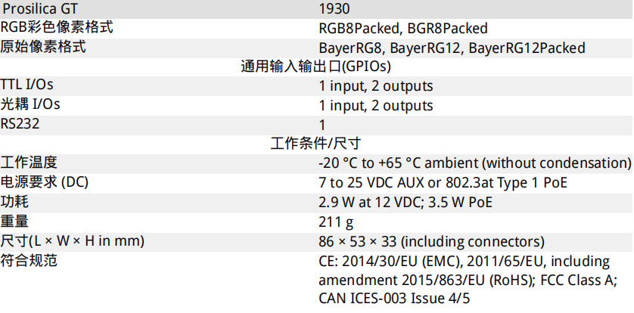The image size is (634, 313).
Task: Click the 原始像素格式 label
Action: tap(43, 47)
